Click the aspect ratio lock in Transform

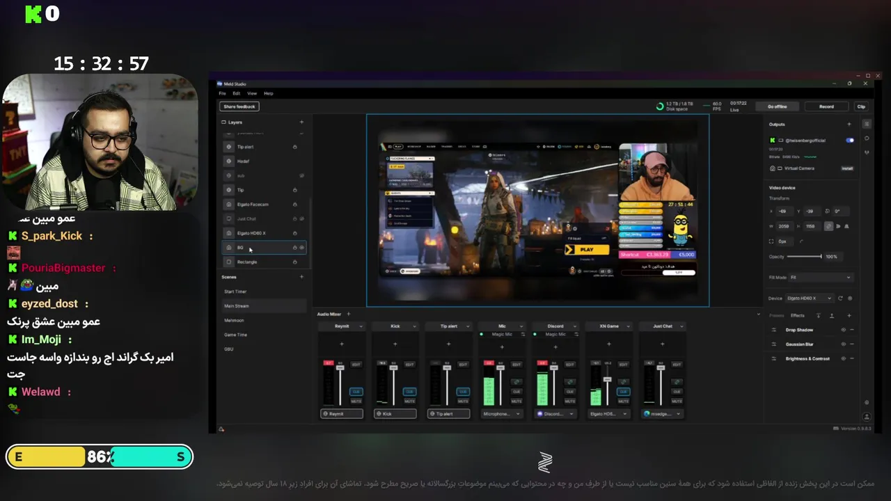[x=828, y=226]
